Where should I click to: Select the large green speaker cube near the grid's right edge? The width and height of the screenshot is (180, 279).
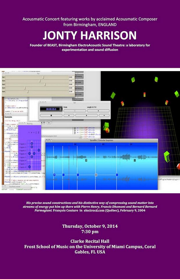point(167,157)
